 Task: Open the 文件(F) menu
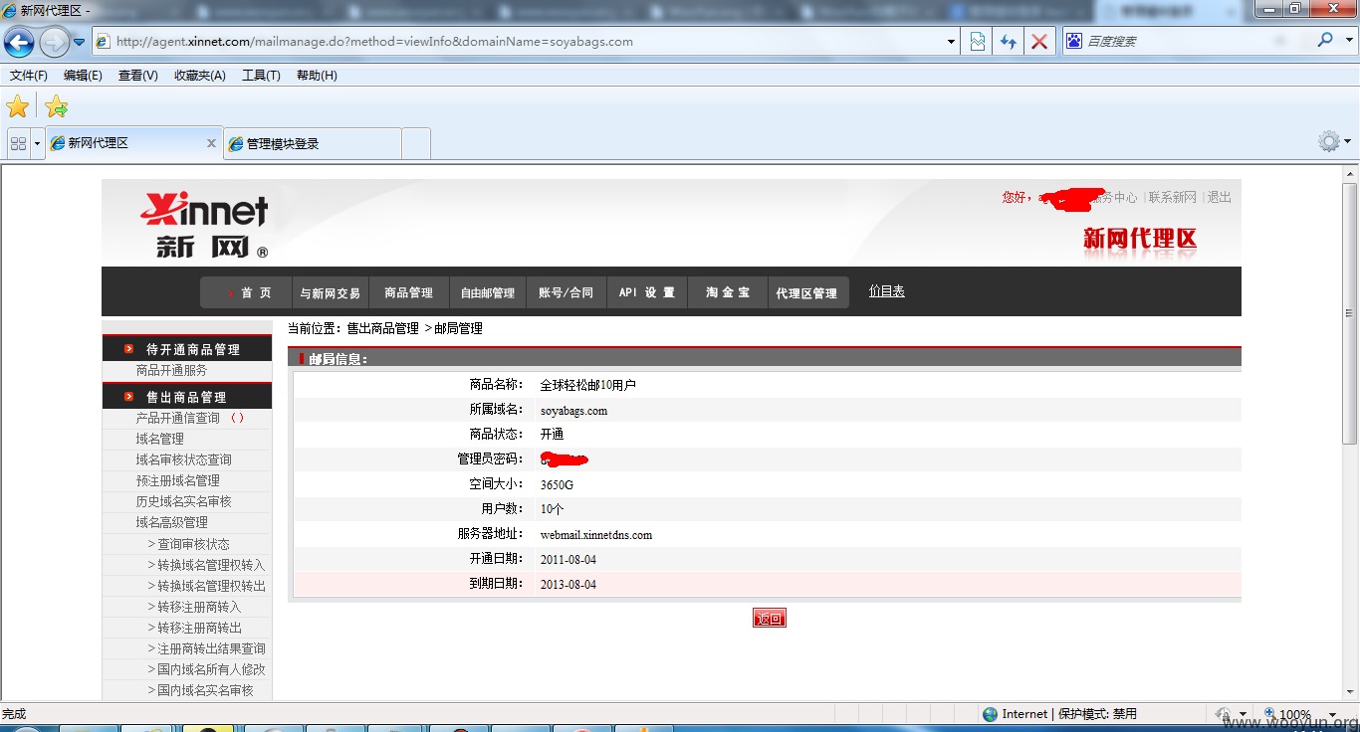pyautogui.click(x=29, y=76)
